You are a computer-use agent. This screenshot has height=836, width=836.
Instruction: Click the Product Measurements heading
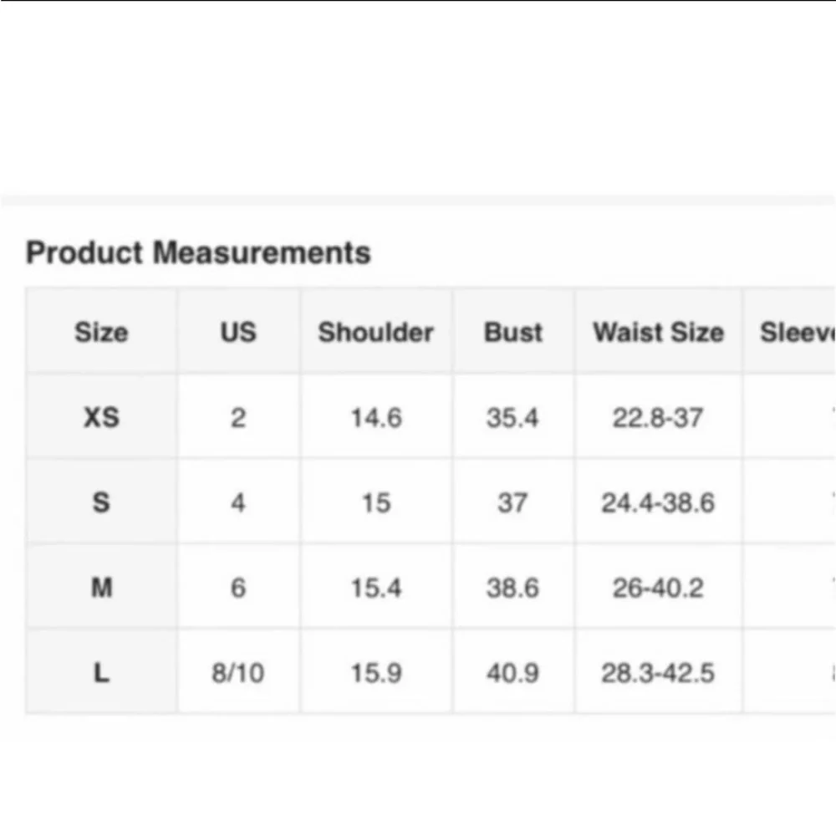coord(198,252)
